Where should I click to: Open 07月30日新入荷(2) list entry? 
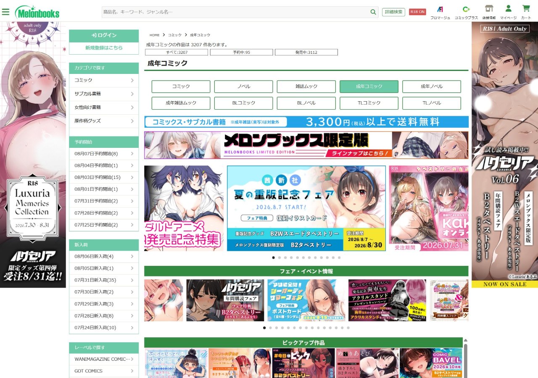point(104,292)
